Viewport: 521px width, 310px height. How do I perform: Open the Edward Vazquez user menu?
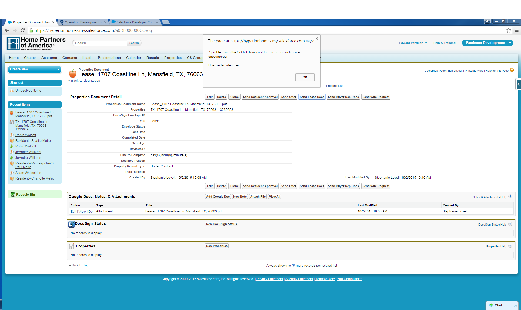413,43
